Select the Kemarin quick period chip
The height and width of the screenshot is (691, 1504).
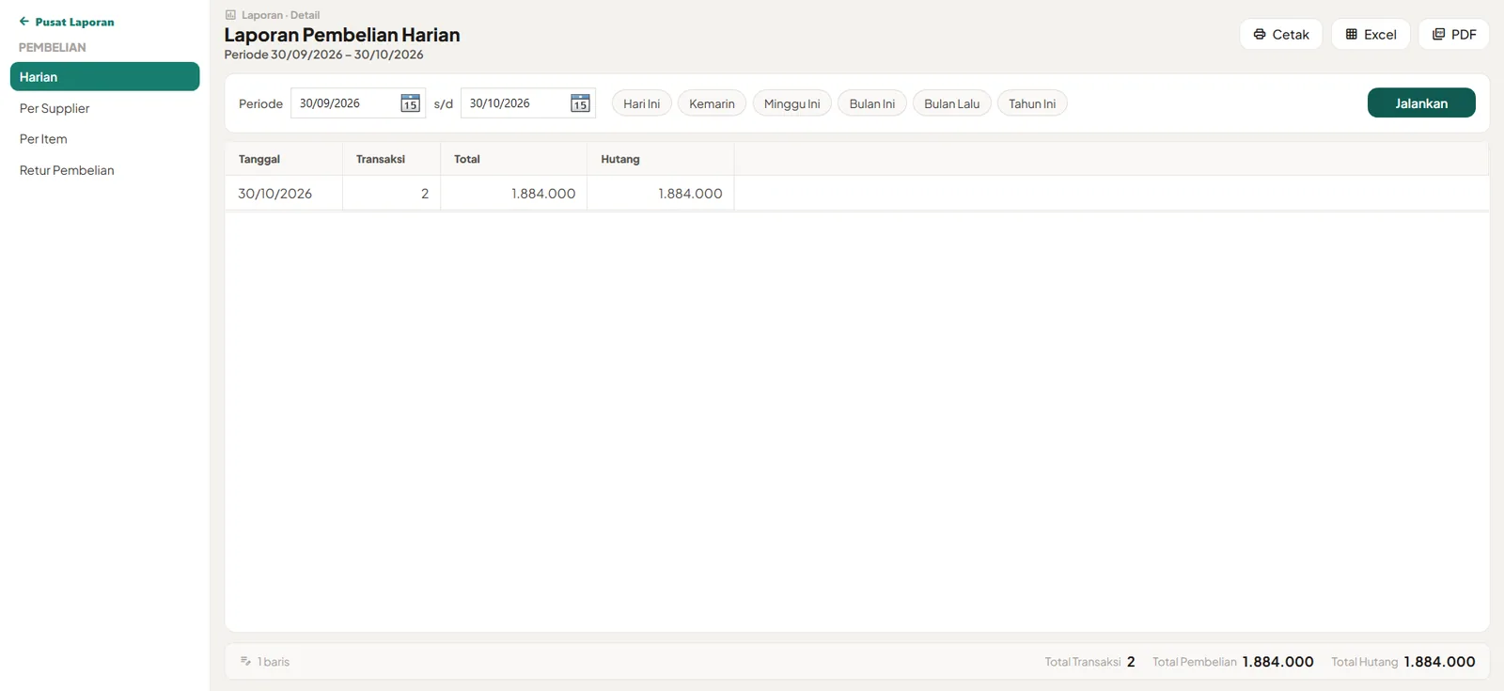pyautogui.click(x=712, y=103)
